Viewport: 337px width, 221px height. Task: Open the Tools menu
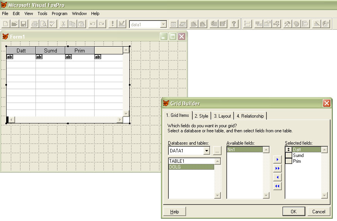(x=42, y=13)
